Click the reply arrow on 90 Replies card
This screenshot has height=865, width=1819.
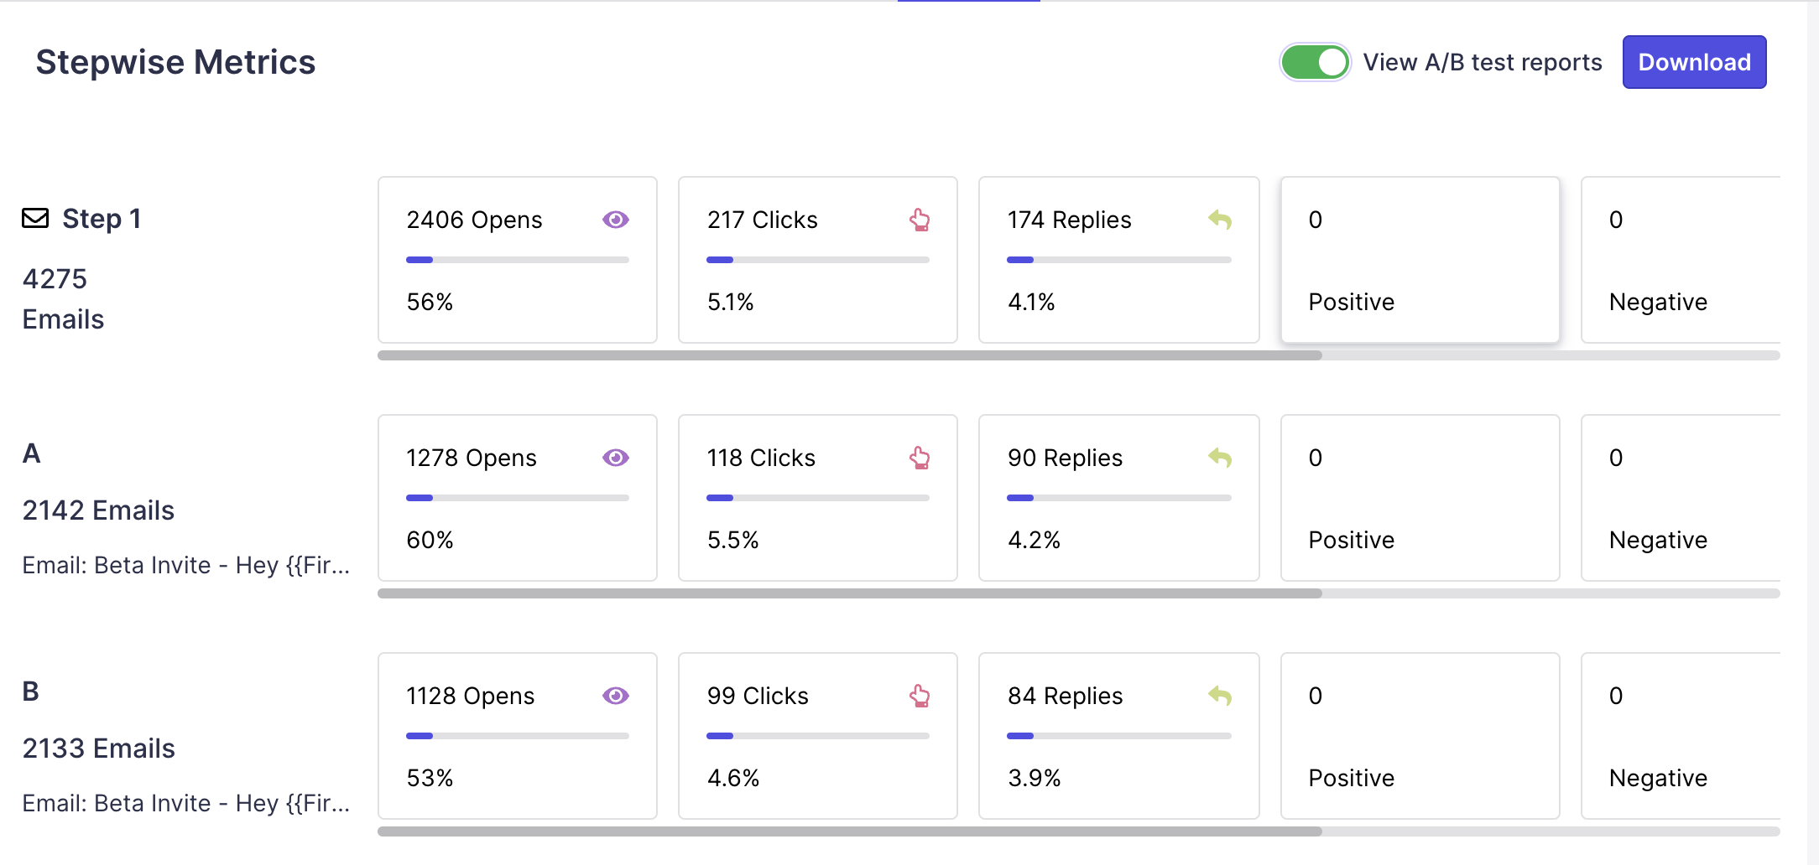[x=1220, y=458]
